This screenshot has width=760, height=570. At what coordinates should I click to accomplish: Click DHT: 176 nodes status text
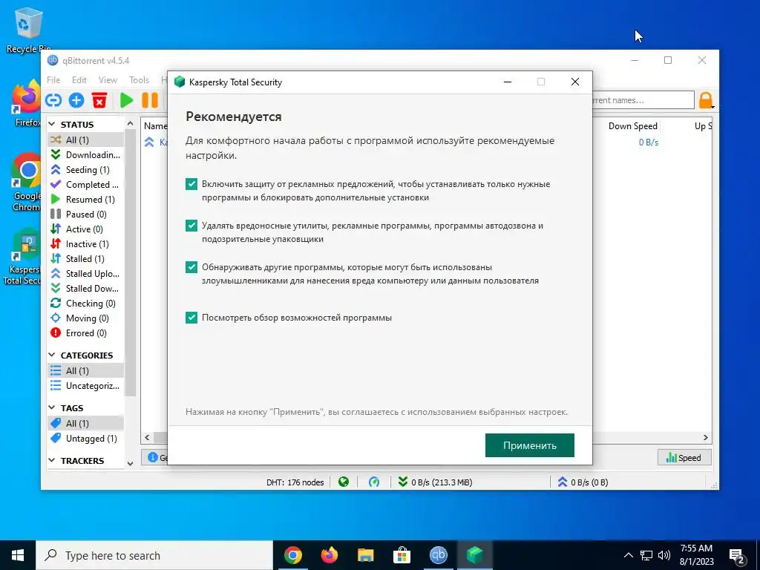295,482
